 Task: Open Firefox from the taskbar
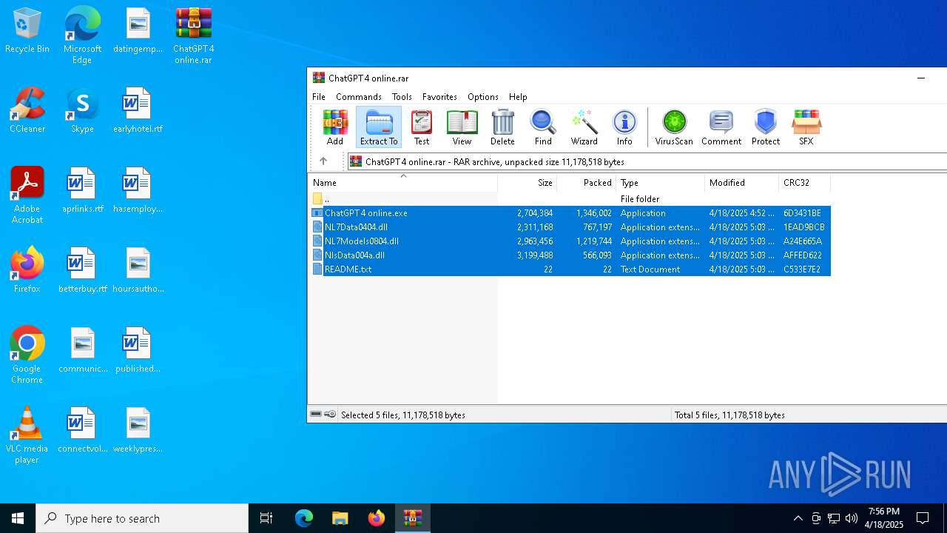[377, 518]
